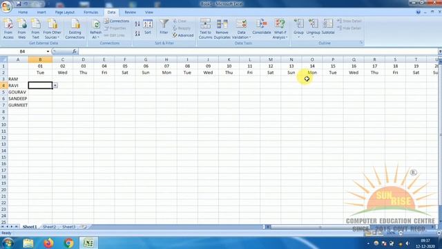
Task: Click the Office button
Action: coord(6,6)
